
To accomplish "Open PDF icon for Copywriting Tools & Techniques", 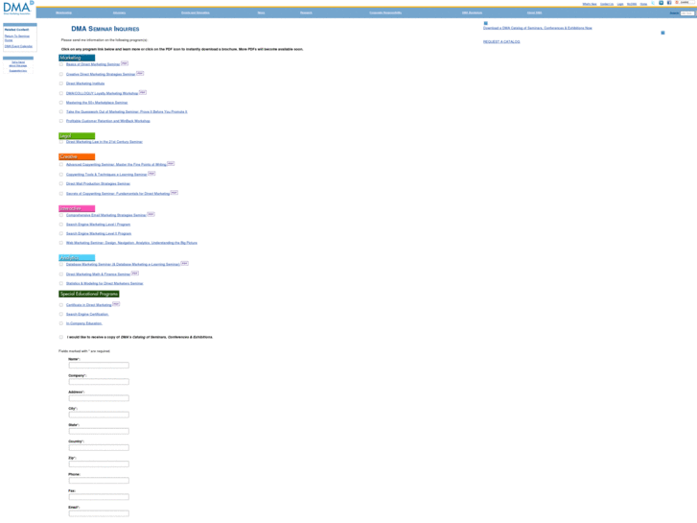I will [x=151, y=173].
